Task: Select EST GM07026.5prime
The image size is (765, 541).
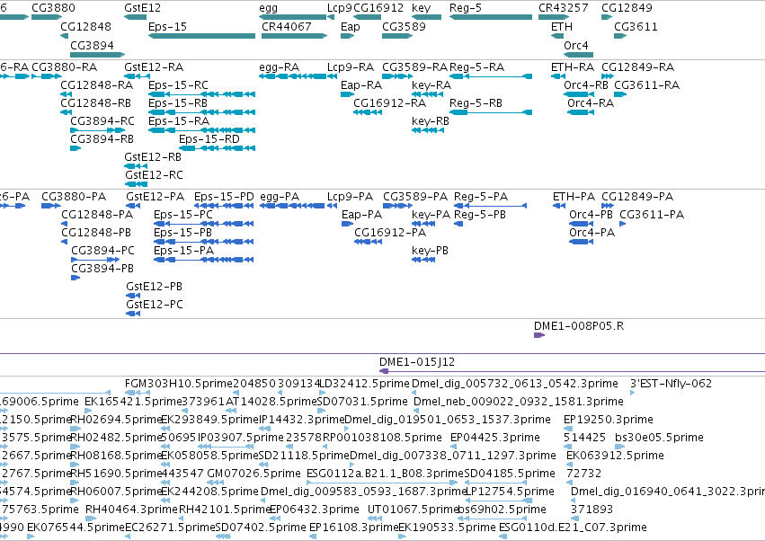Action: click(x=254, y=474)
